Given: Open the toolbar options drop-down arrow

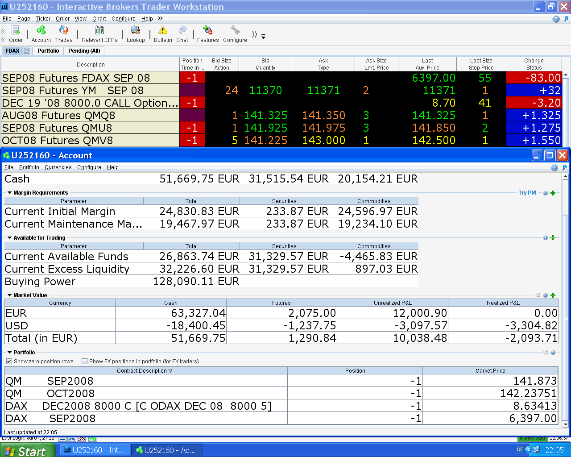Looking at the screenshot, I should 263,37.
